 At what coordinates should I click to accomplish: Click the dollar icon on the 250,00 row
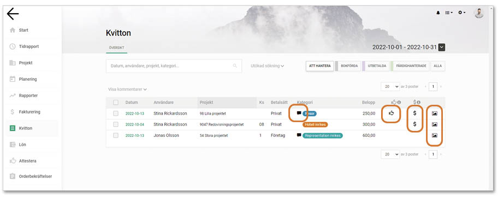click(x=415, y=113)
